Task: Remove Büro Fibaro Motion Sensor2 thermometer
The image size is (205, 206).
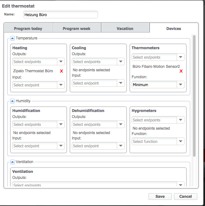Action: [x=181, y=71]
